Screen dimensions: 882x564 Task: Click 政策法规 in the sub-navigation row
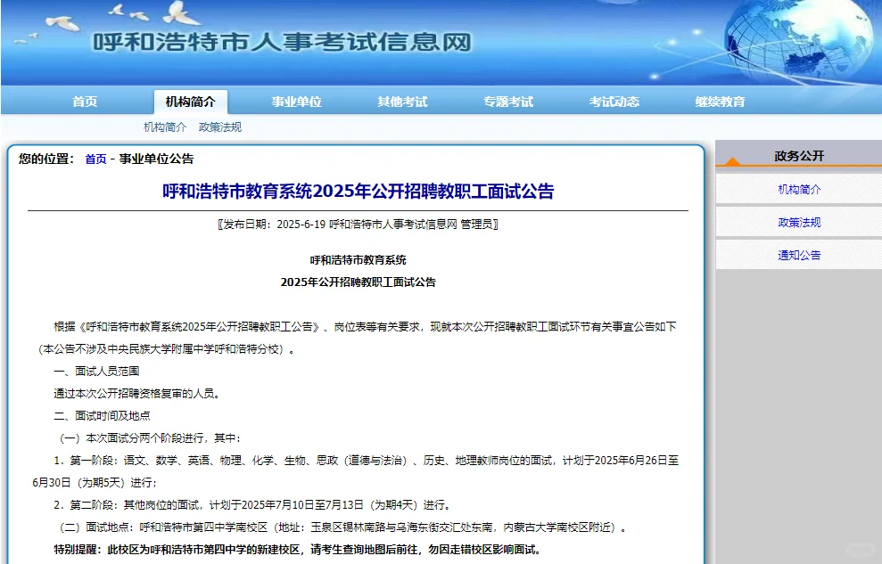point(220,127)
